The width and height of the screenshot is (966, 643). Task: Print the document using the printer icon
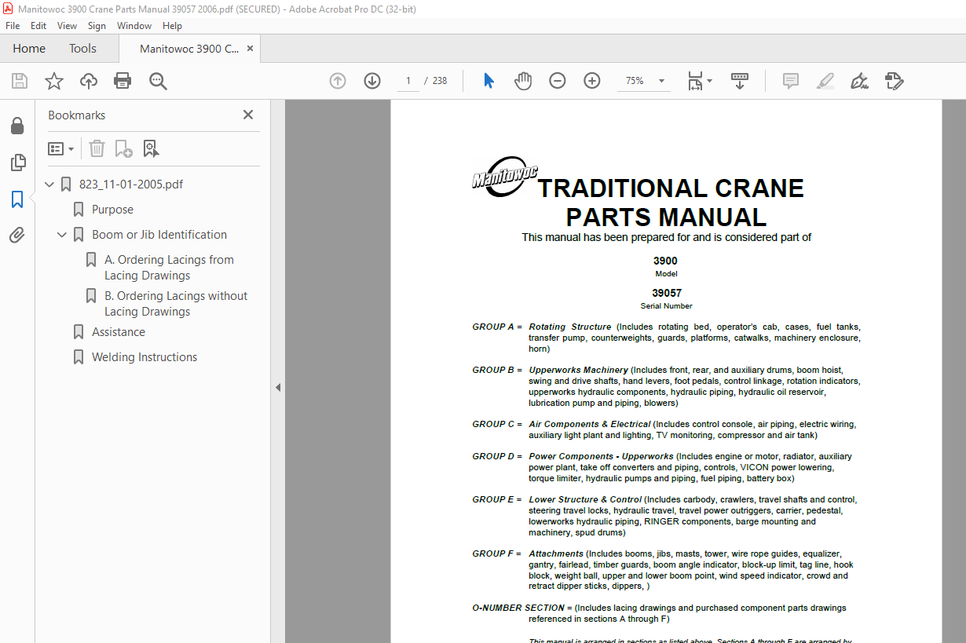point(123,81)
